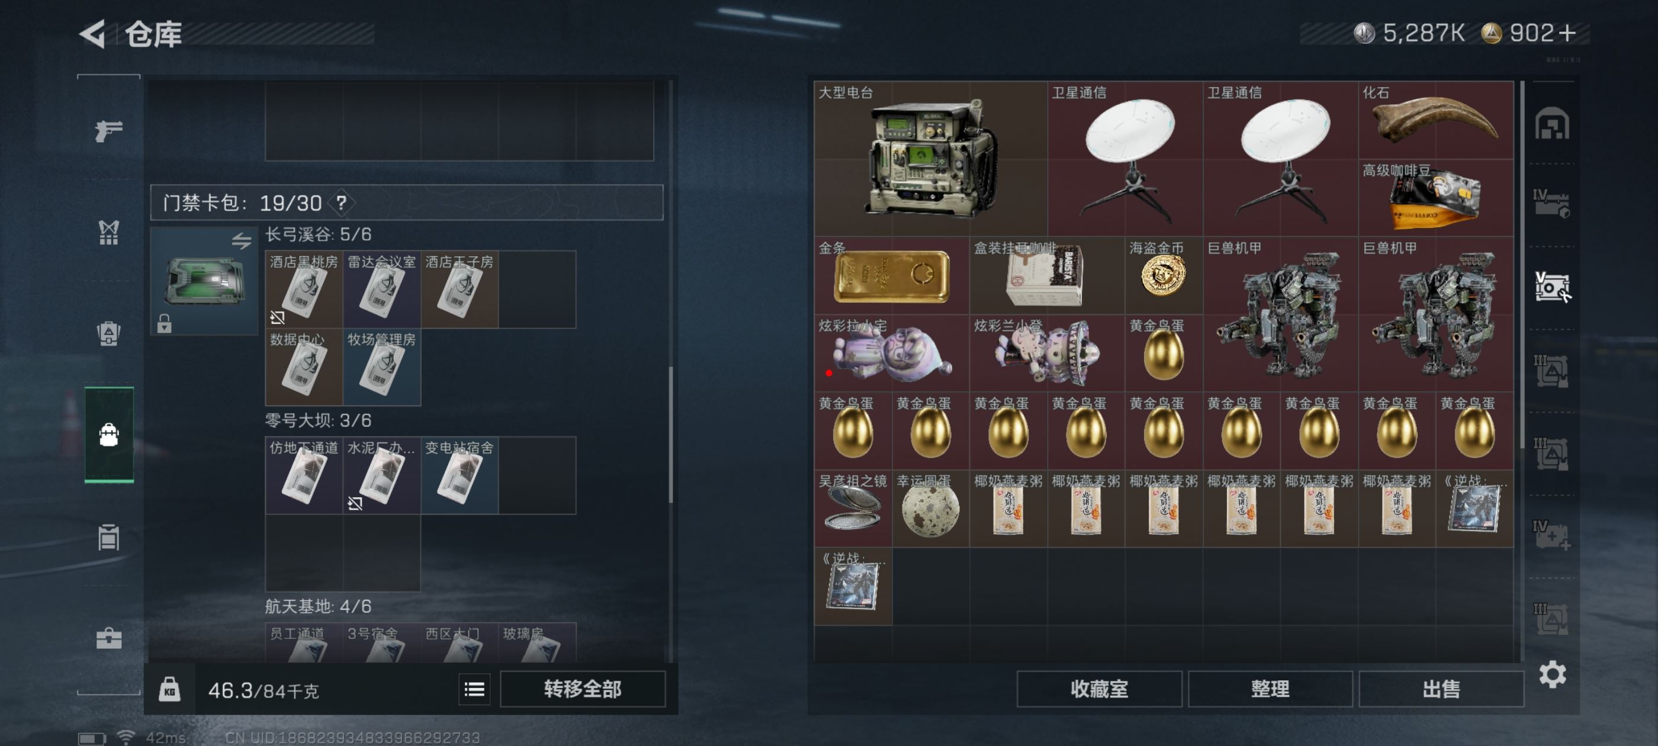Go back using the arrow beside 仓库
The height and width of the screenshot is (746, 1658).
click(94, 34)
